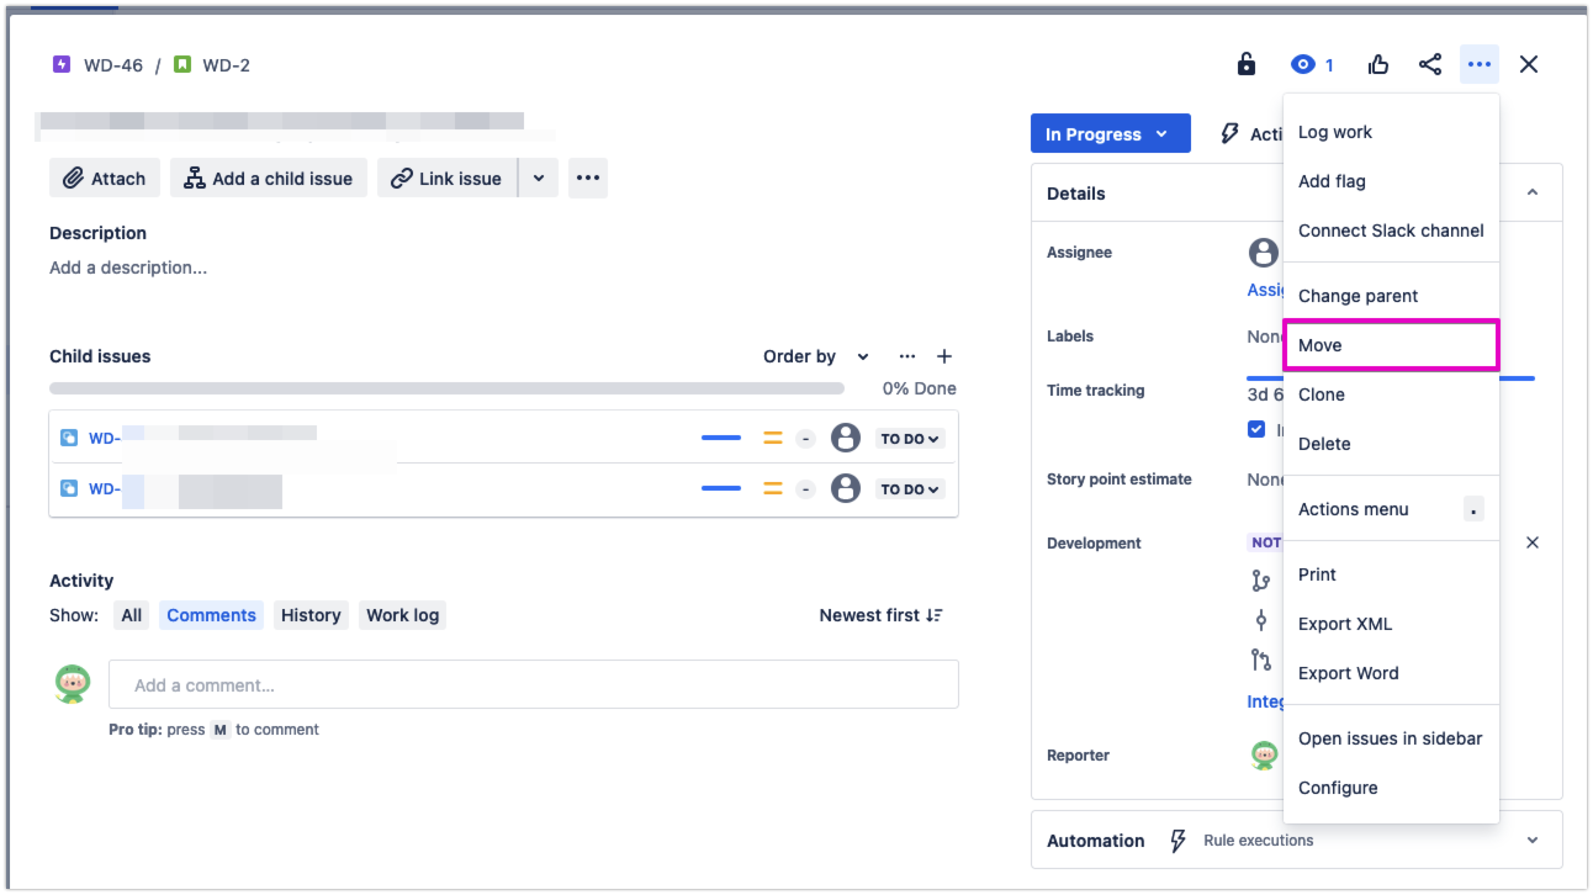Click the child issues overflow ellipsis icon
1593x895 pixels.
[x=907, y=356]
